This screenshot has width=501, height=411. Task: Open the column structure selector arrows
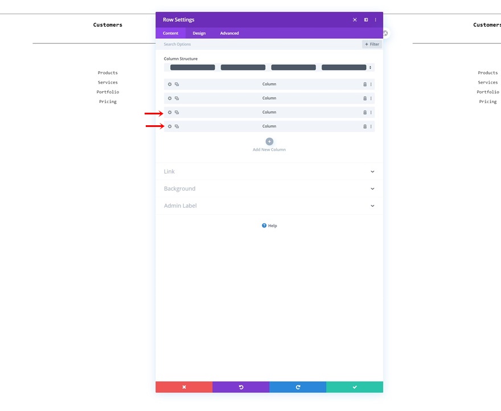pyautogui.click(x=370, y=67)
